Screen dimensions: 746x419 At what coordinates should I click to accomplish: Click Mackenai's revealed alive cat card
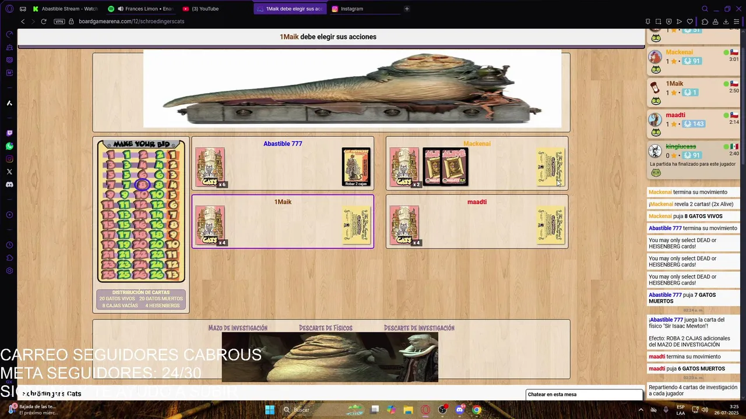pos(445,166)
